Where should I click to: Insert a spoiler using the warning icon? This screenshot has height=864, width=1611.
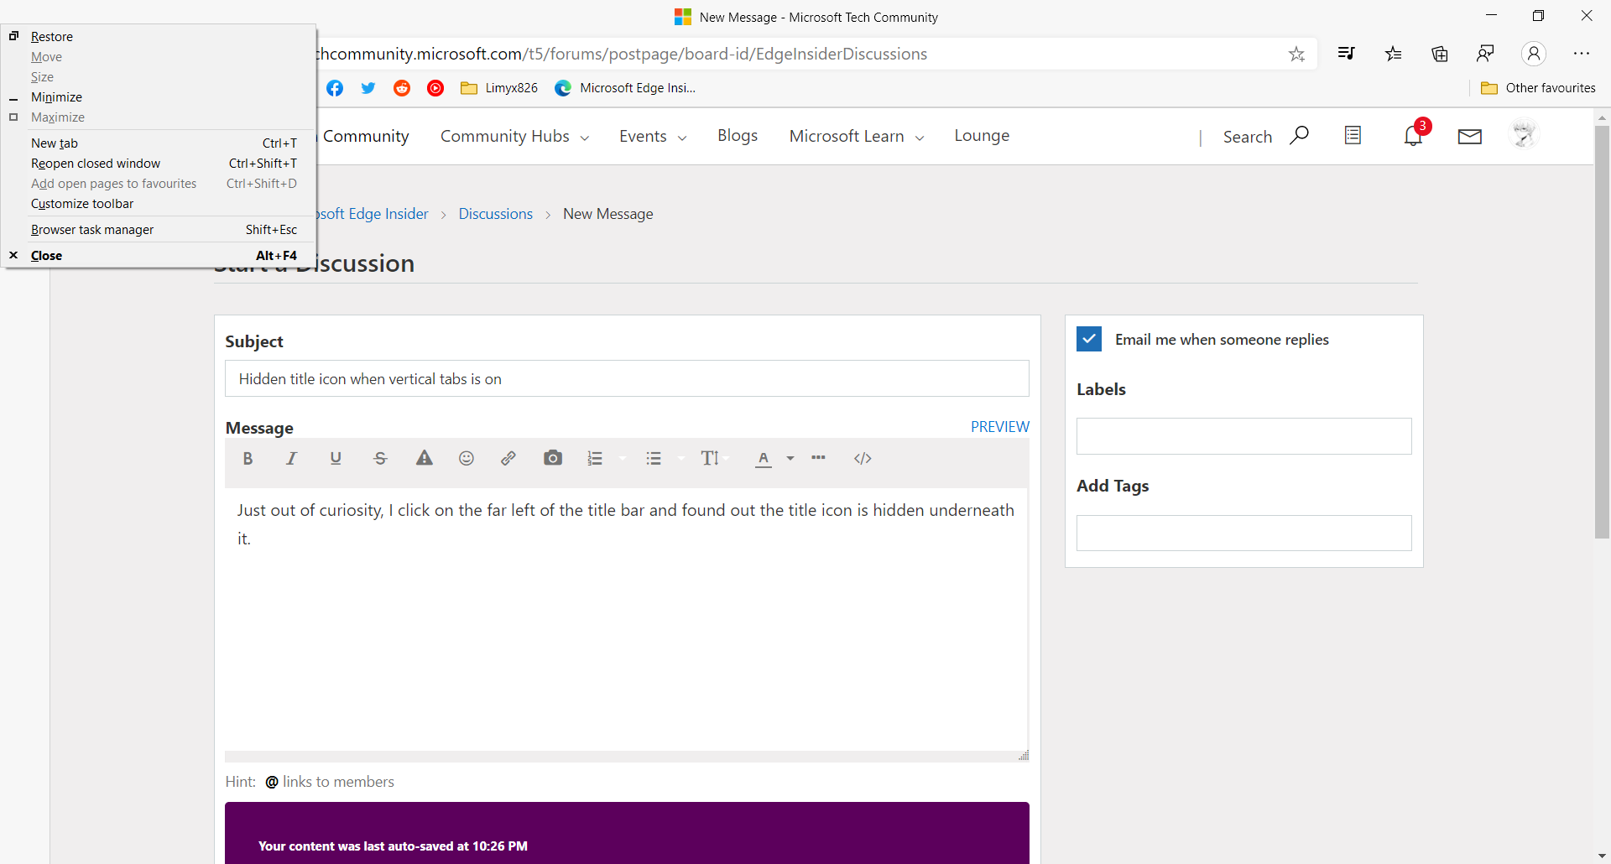tap(424, 458)
